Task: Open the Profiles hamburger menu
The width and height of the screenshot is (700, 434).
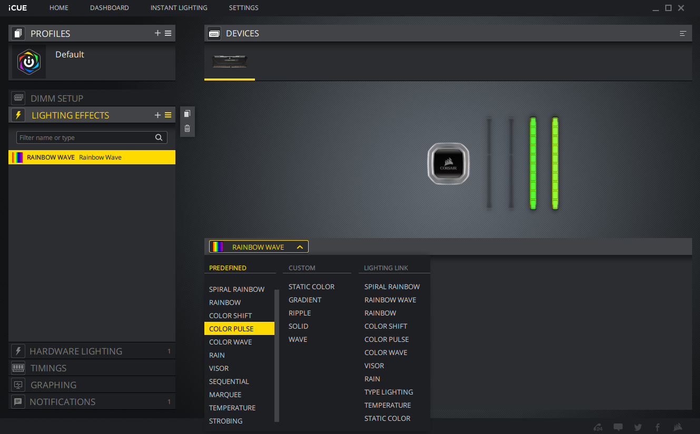Action: 168,33
